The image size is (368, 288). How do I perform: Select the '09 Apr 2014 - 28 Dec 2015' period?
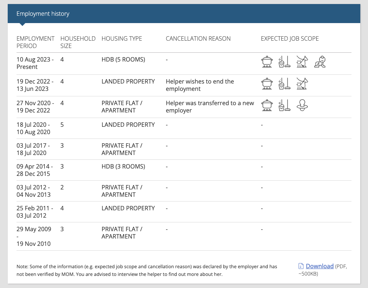point(35,170)
